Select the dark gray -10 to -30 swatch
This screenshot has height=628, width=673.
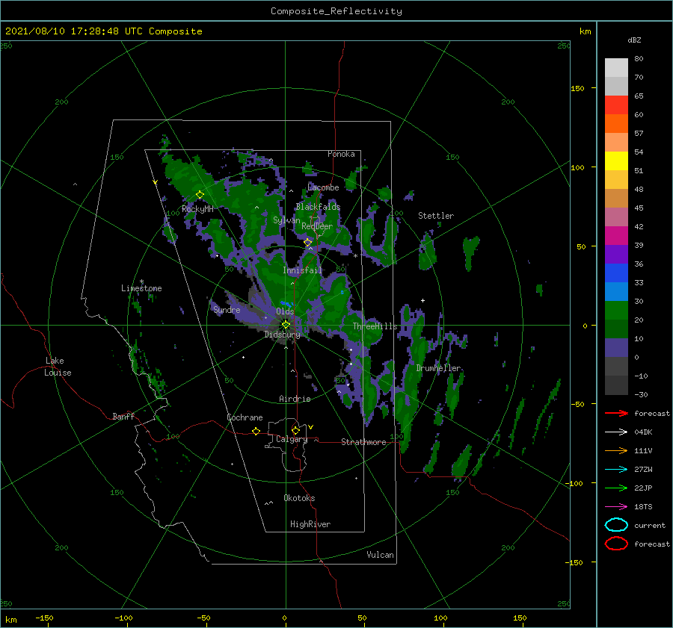tap(616, 385)
